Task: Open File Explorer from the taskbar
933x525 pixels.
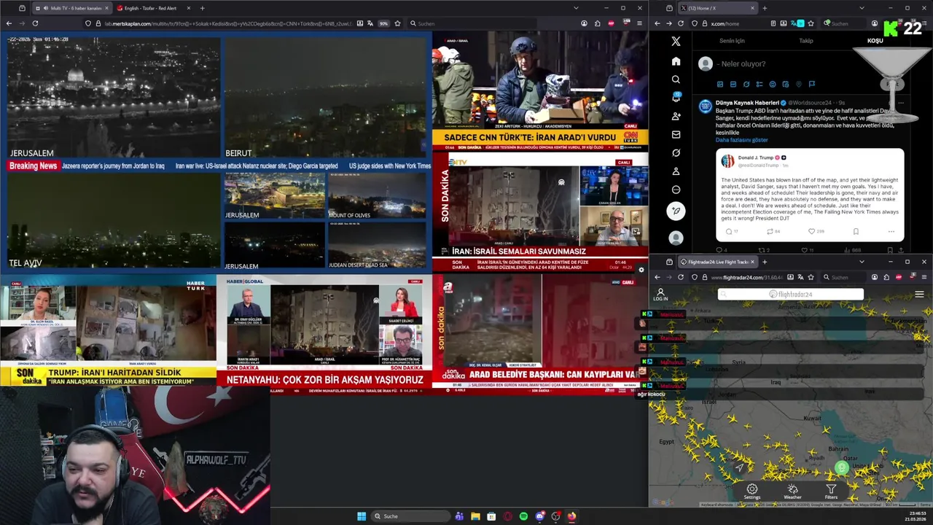Action: click(475, 516)
